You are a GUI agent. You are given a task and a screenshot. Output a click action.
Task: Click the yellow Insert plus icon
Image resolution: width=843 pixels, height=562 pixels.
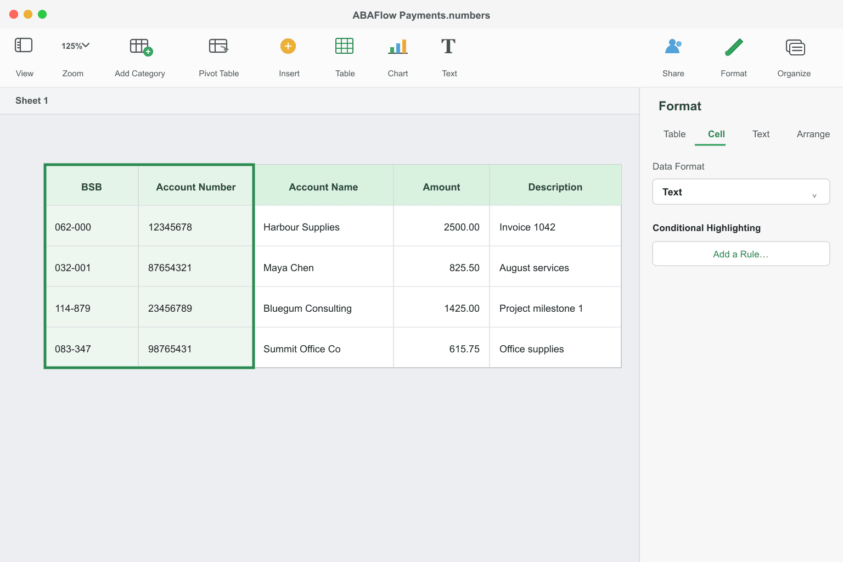click(x=288, y=46)
